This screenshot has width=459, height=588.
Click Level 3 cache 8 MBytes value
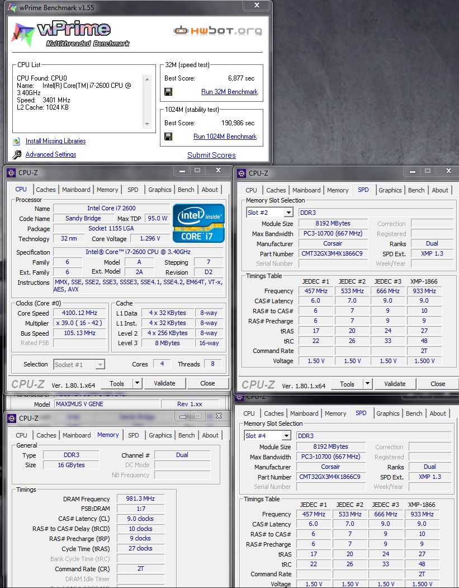tap(167, 343)
